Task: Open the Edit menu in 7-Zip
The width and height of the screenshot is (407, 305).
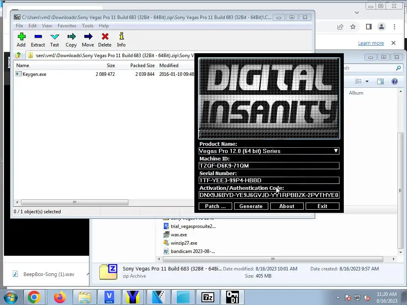Action: point(33,26)
